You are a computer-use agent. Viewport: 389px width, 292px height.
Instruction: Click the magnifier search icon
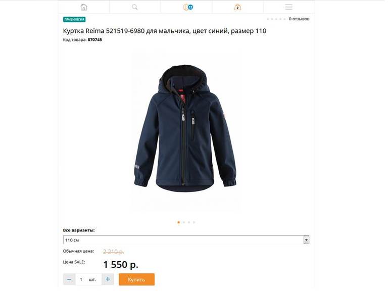(135, 7)
